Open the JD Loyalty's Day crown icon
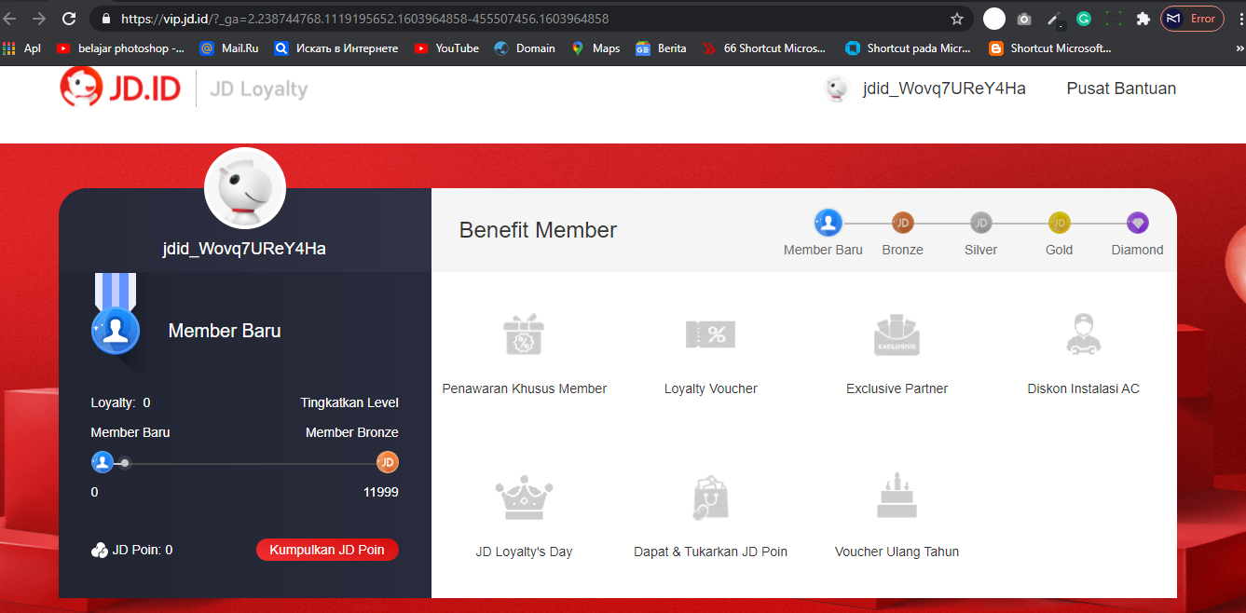The width and height of the screenshot is (1246, 613). (x=524, y=497)
